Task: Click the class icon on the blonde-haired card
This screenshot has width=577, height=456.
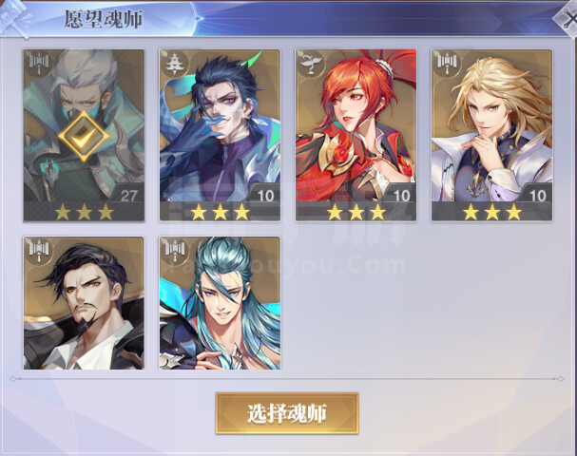Action: (x=446, y=63)
